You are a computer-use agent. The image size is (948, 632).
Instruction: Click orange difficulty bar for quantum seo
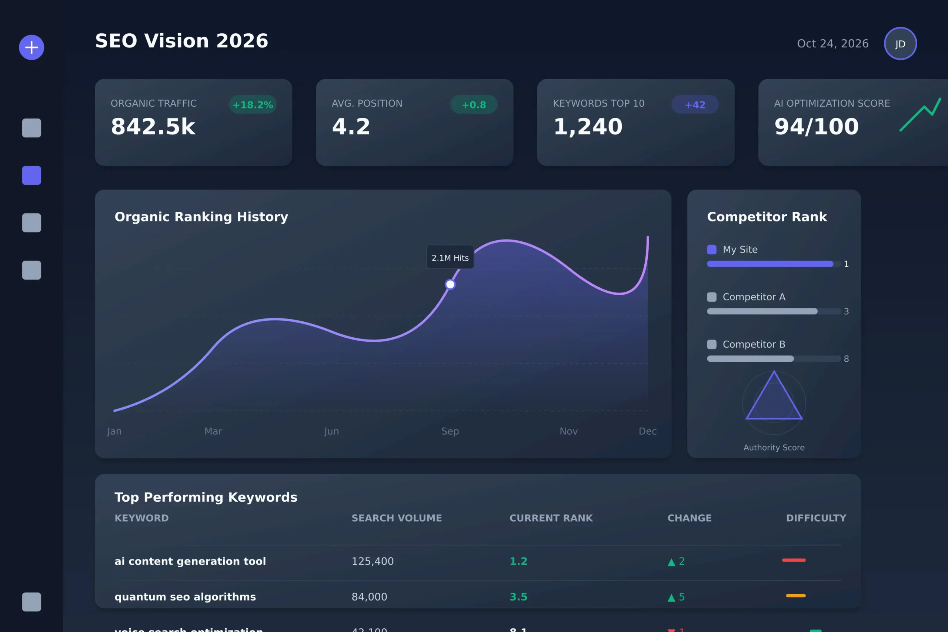point(796,595)
